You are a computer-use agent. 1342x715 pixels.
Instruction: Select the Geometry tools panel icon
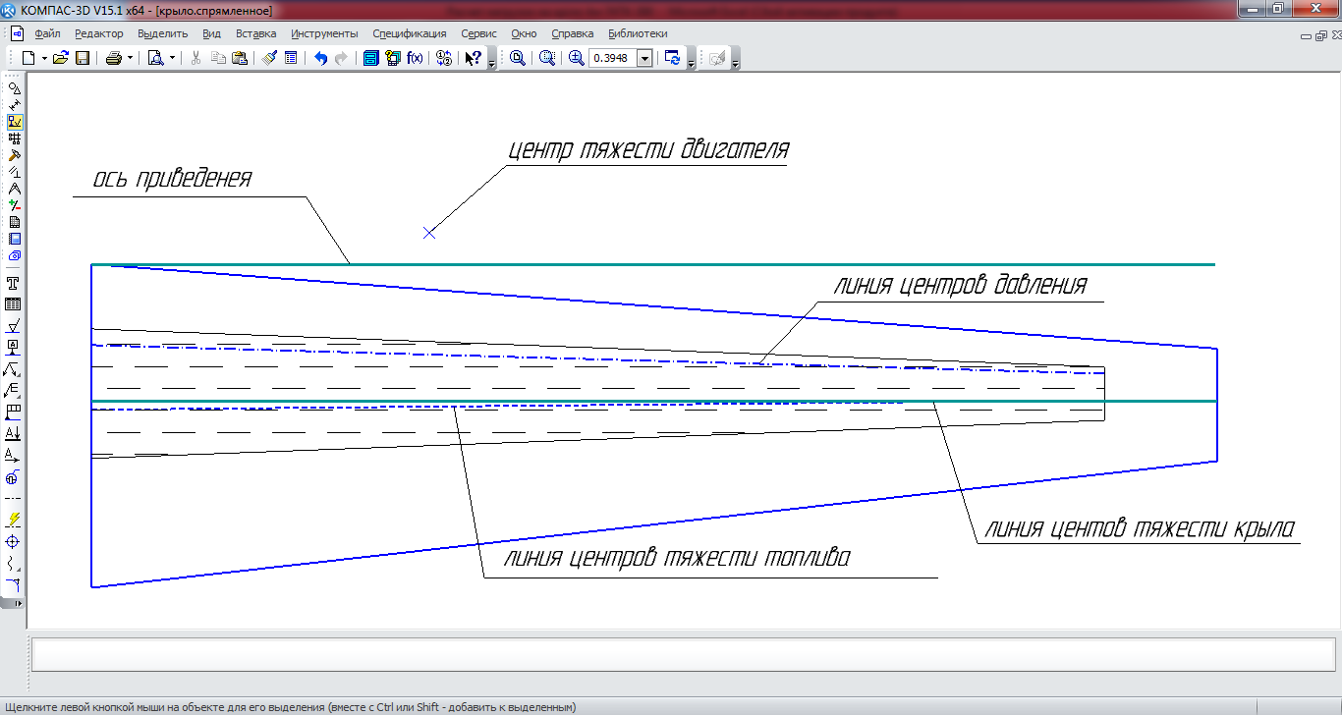coord(15,88)
